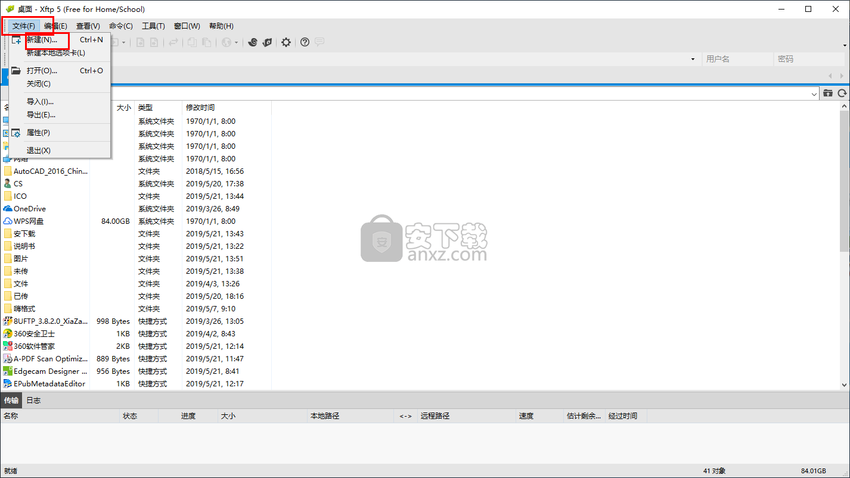Switch to the 日志 tab
The width and height of the screenshot is (850, 478).
[33, 401]
